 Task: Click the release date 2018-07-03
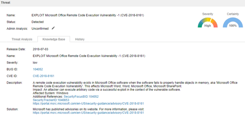click(41, 49)
